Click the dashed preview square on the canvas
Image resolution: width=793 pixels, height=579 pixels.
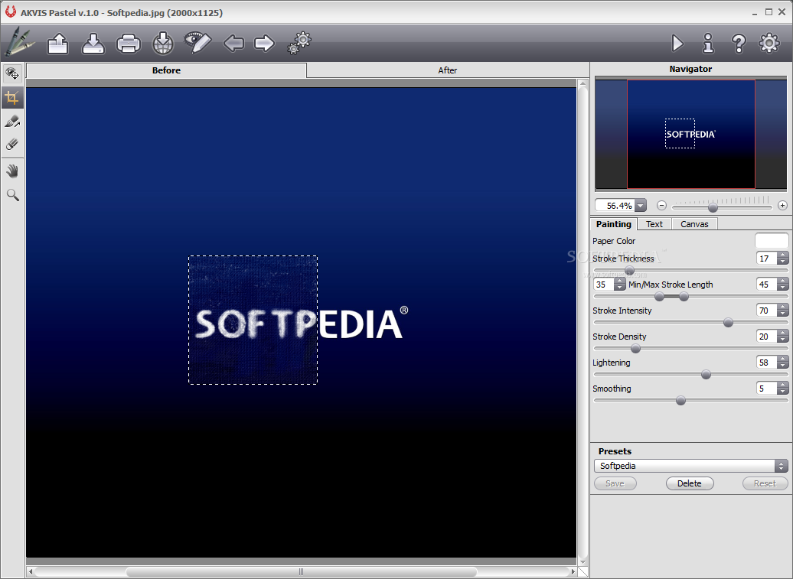[253, 320]
